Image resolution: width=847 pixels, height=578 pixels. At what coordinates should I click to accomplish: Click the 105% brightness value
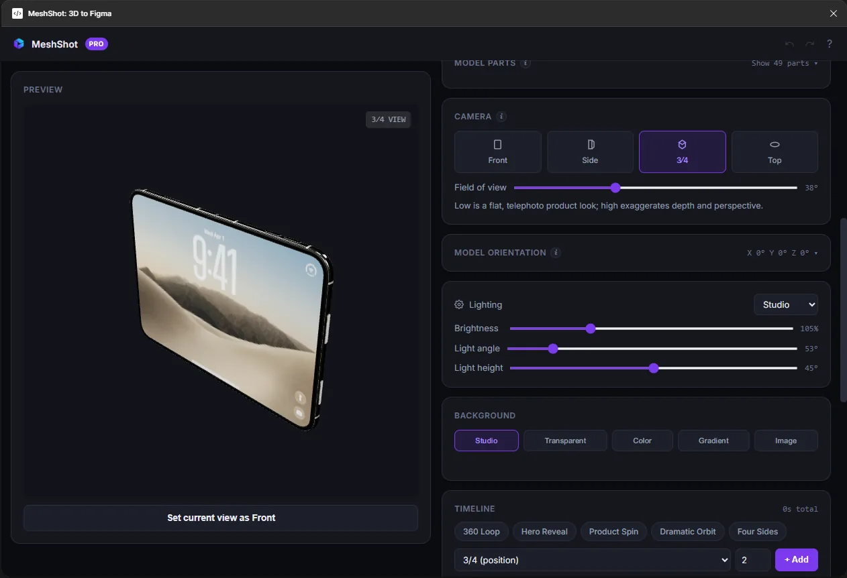809,329
